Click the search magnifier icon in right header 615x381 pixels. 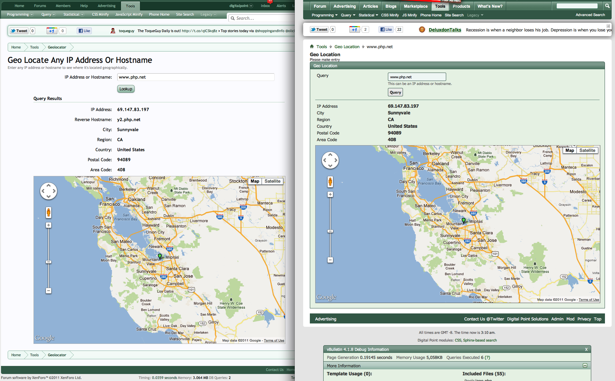607,6
